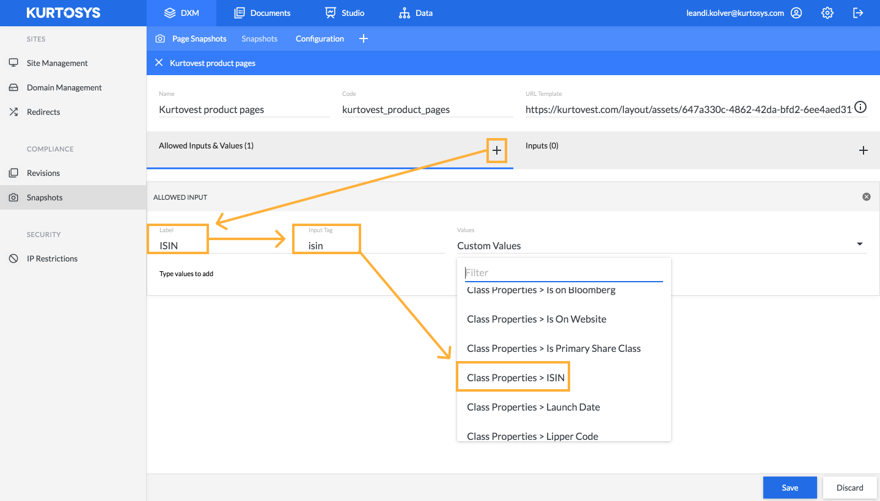Click the IP Restrictions block icon

(x=13, y=258)
